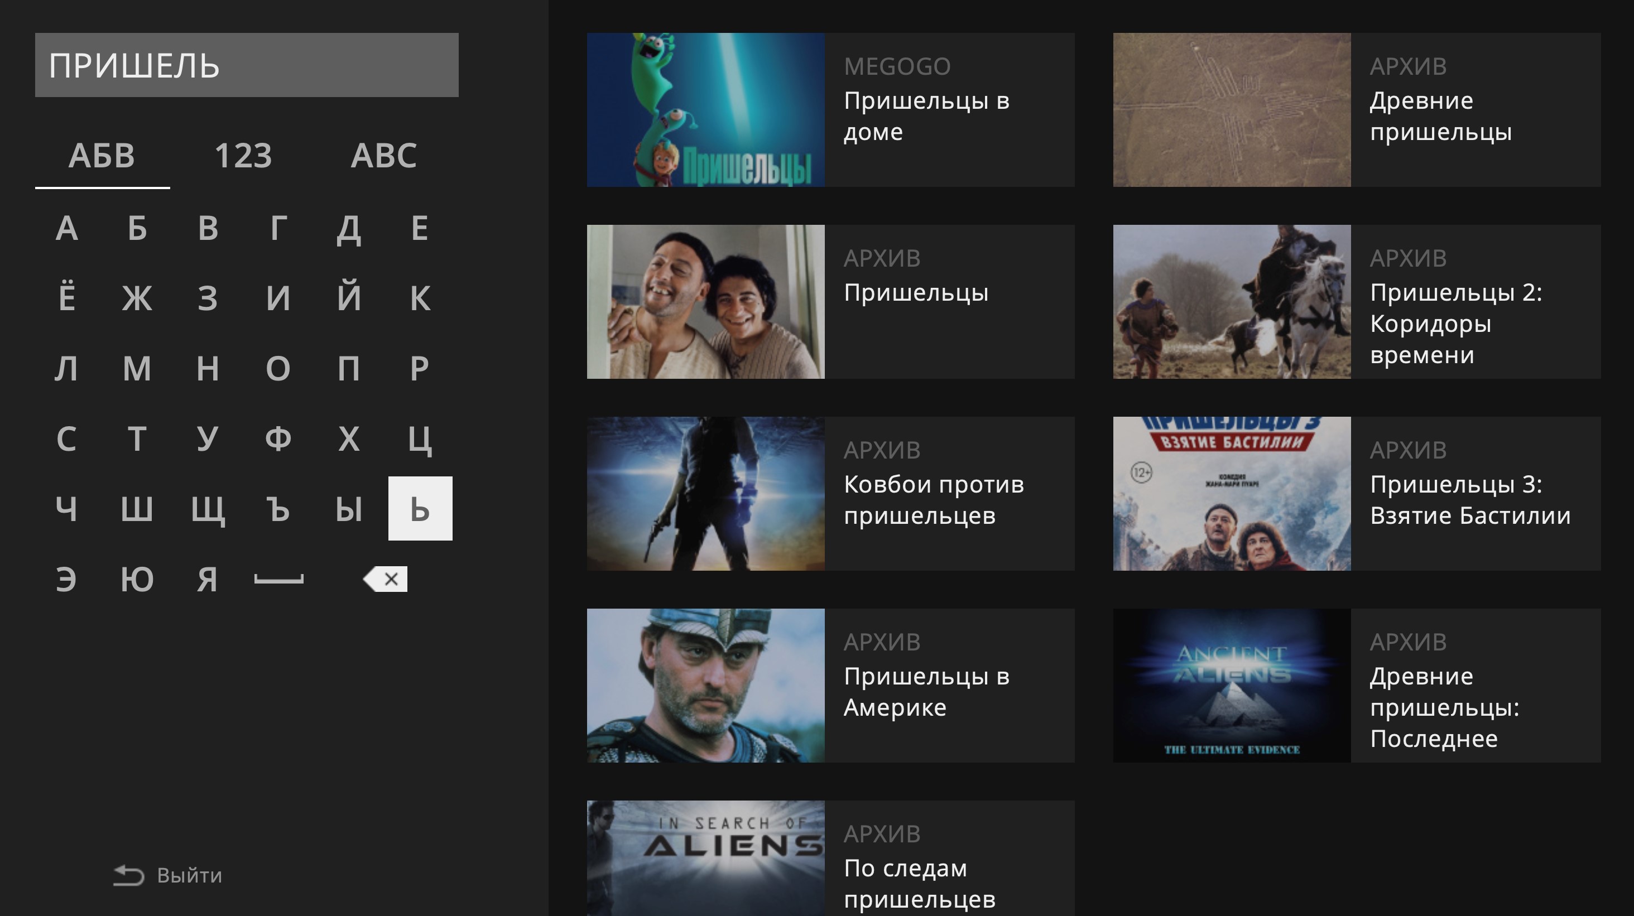Switch to the АБВ Cyrillic keyboard tab
Viewport: 1634px width, 916px height.
pos(102,155)
